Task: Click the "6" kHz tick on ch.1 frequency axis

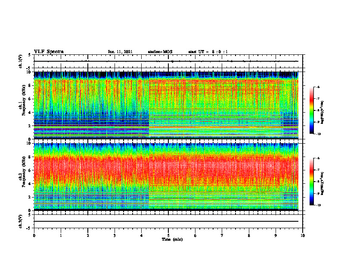Action: [x=30, y=99]
